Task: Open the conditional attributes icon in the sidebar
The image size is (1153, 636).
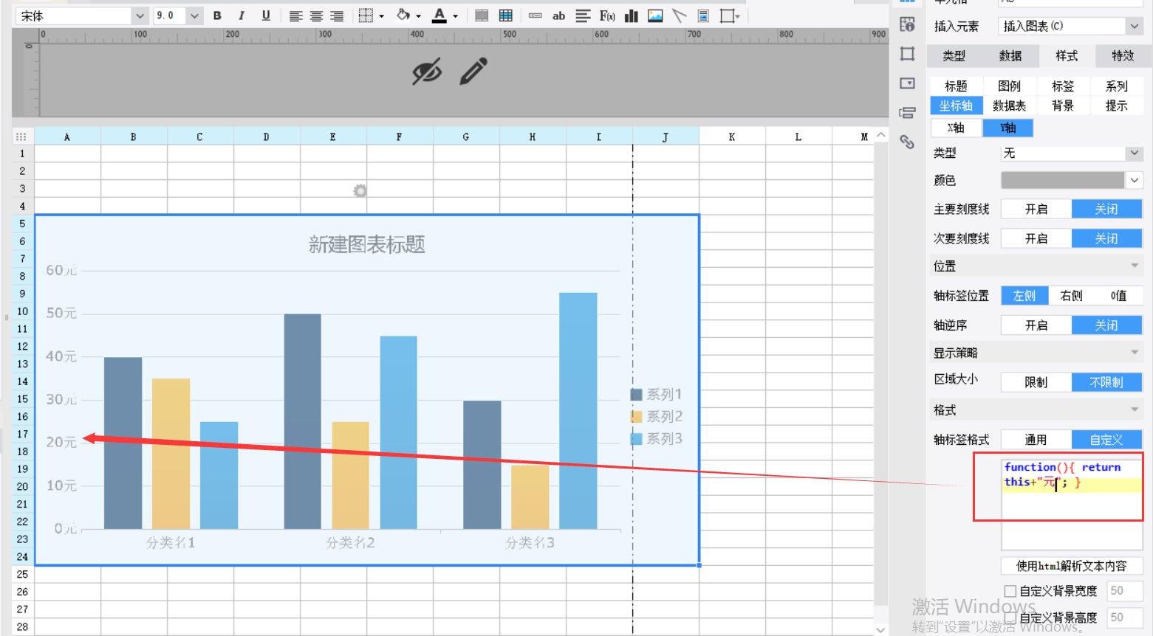Action: 908,113
